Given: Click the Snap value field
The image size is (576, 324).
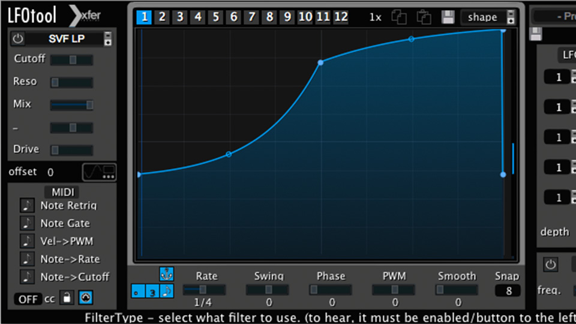Looking at the screenshot, I should pos(507,291).
